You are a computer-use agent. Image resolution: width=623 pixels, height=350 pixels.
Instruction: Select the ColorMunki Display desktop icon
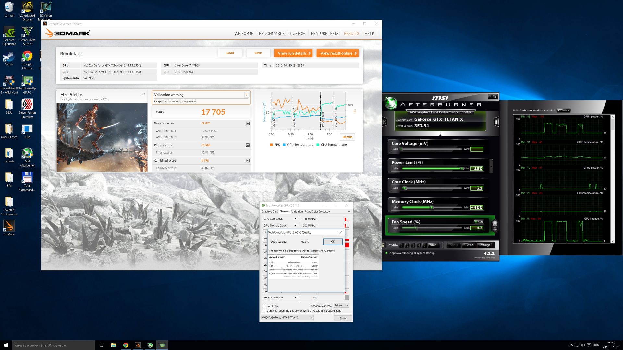point(27,11)
